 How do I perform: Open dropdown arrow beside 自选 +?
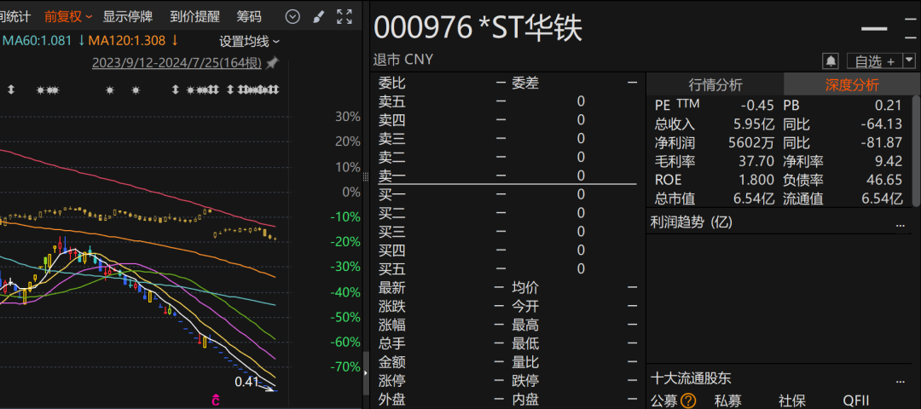(x=909, y=60)
